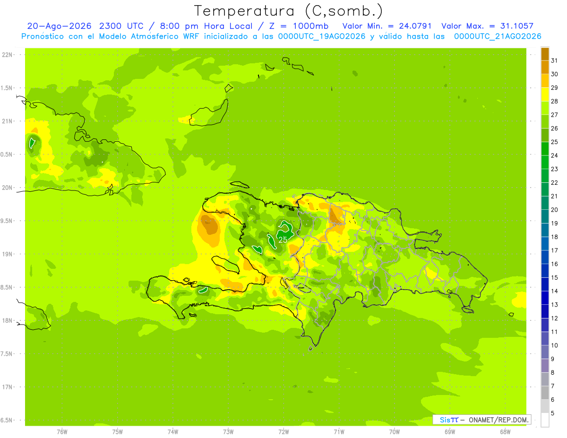Click 'Valor Max. = 31.1057' text

(x=487, y=26)
